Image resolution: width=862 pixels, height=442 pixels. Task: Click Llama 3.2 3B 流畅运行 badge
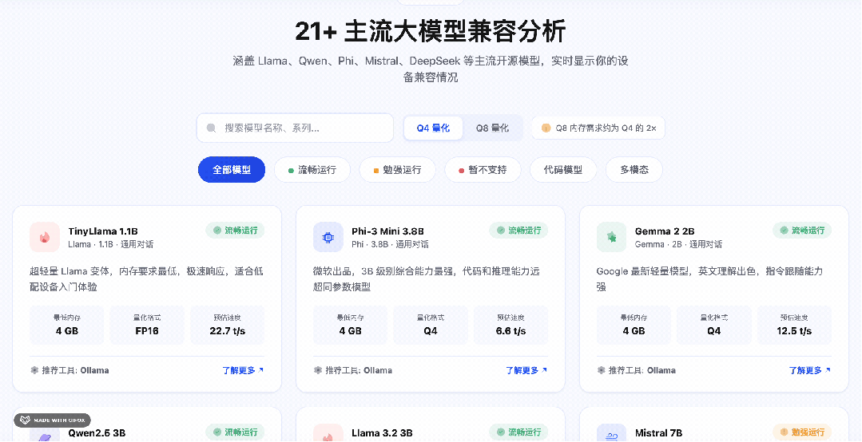coord(518,432)
